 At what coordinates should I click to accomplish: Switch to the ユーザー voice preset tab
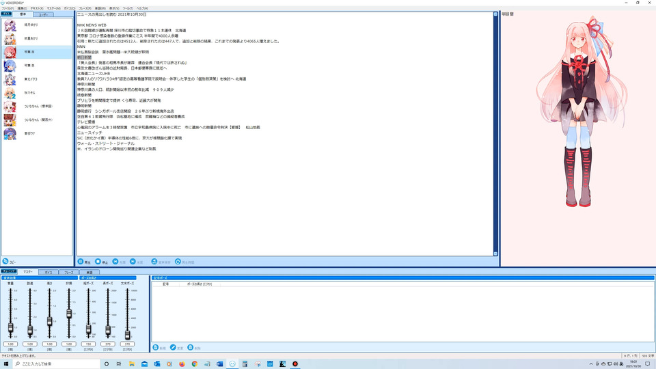click(43, 14)
